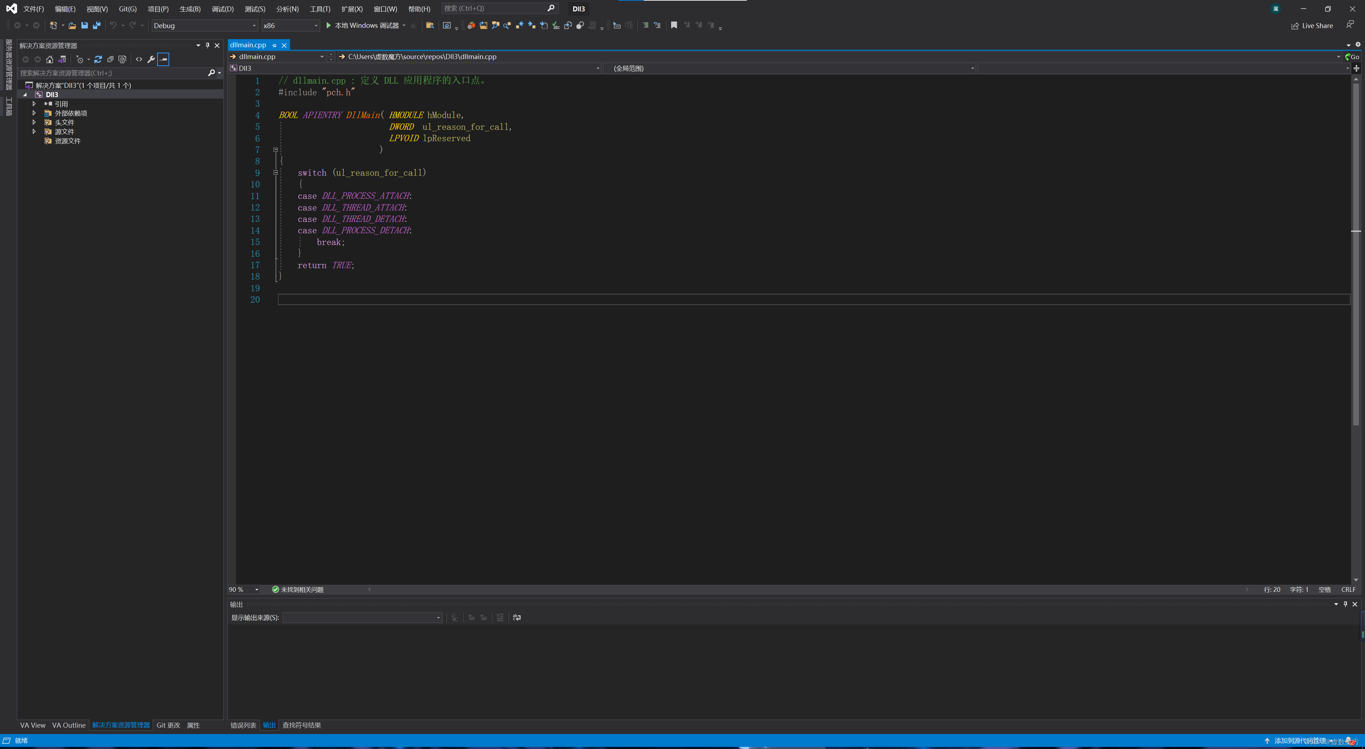Open the Debug configuration dropdown

[204, 26]
